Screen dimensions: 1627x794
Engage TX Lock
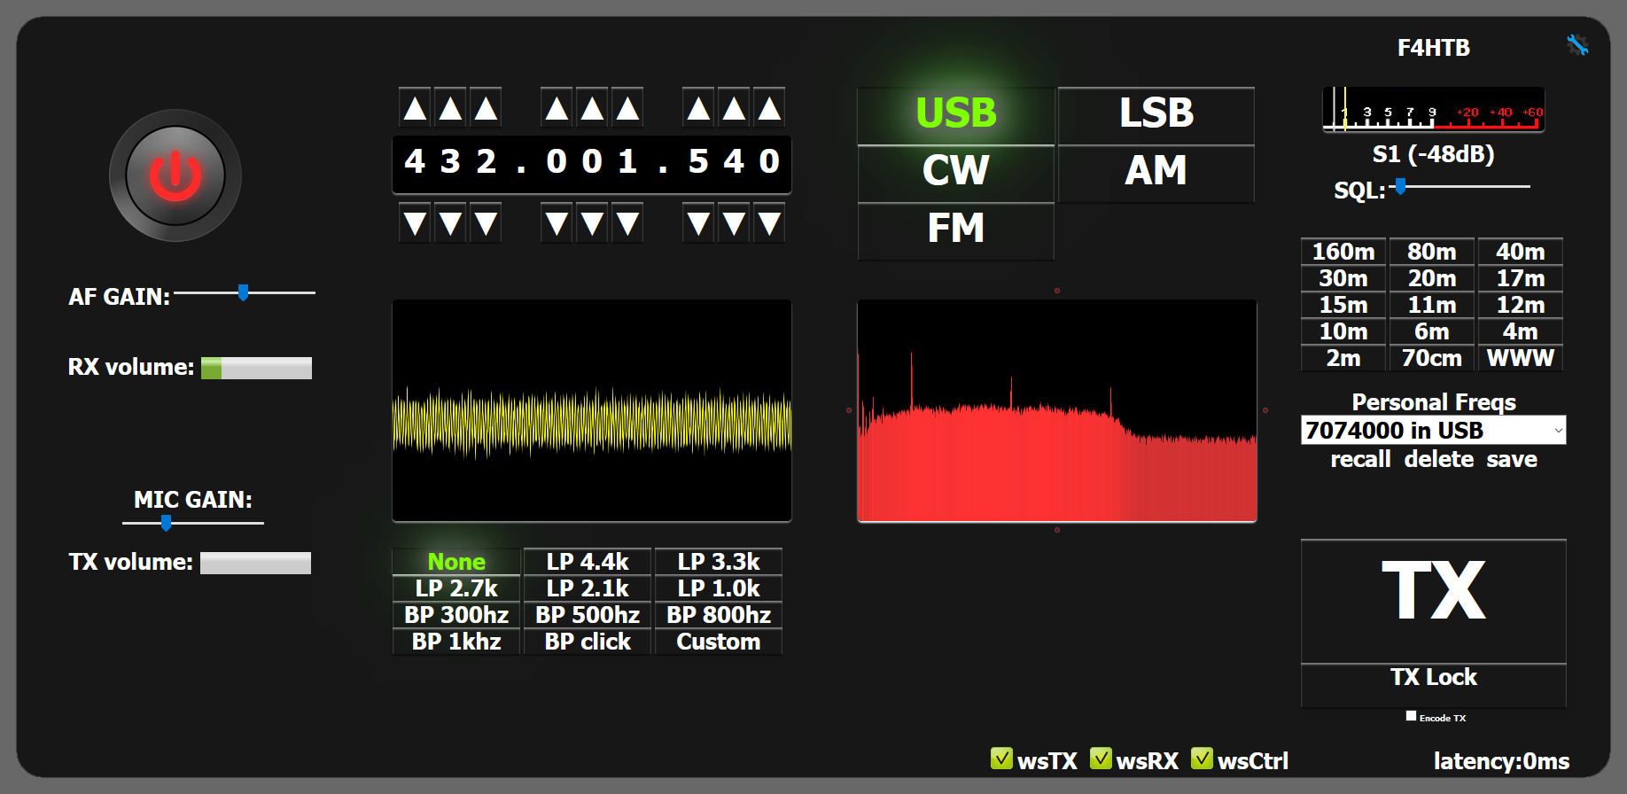[1433, 678]
